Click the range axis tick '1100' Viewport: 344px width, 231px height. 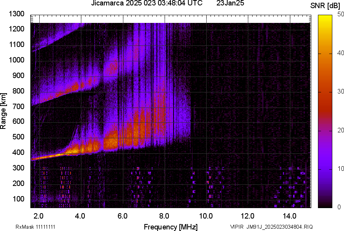click(16, 44)
